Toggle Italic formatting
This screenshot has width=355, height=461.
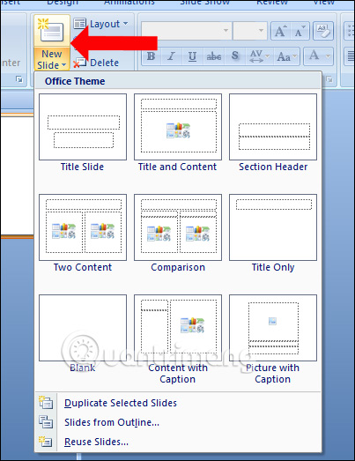[x=171, y=56]
